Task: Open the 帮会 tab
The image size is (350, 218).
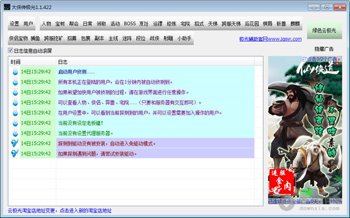Action: click(73, 24)
